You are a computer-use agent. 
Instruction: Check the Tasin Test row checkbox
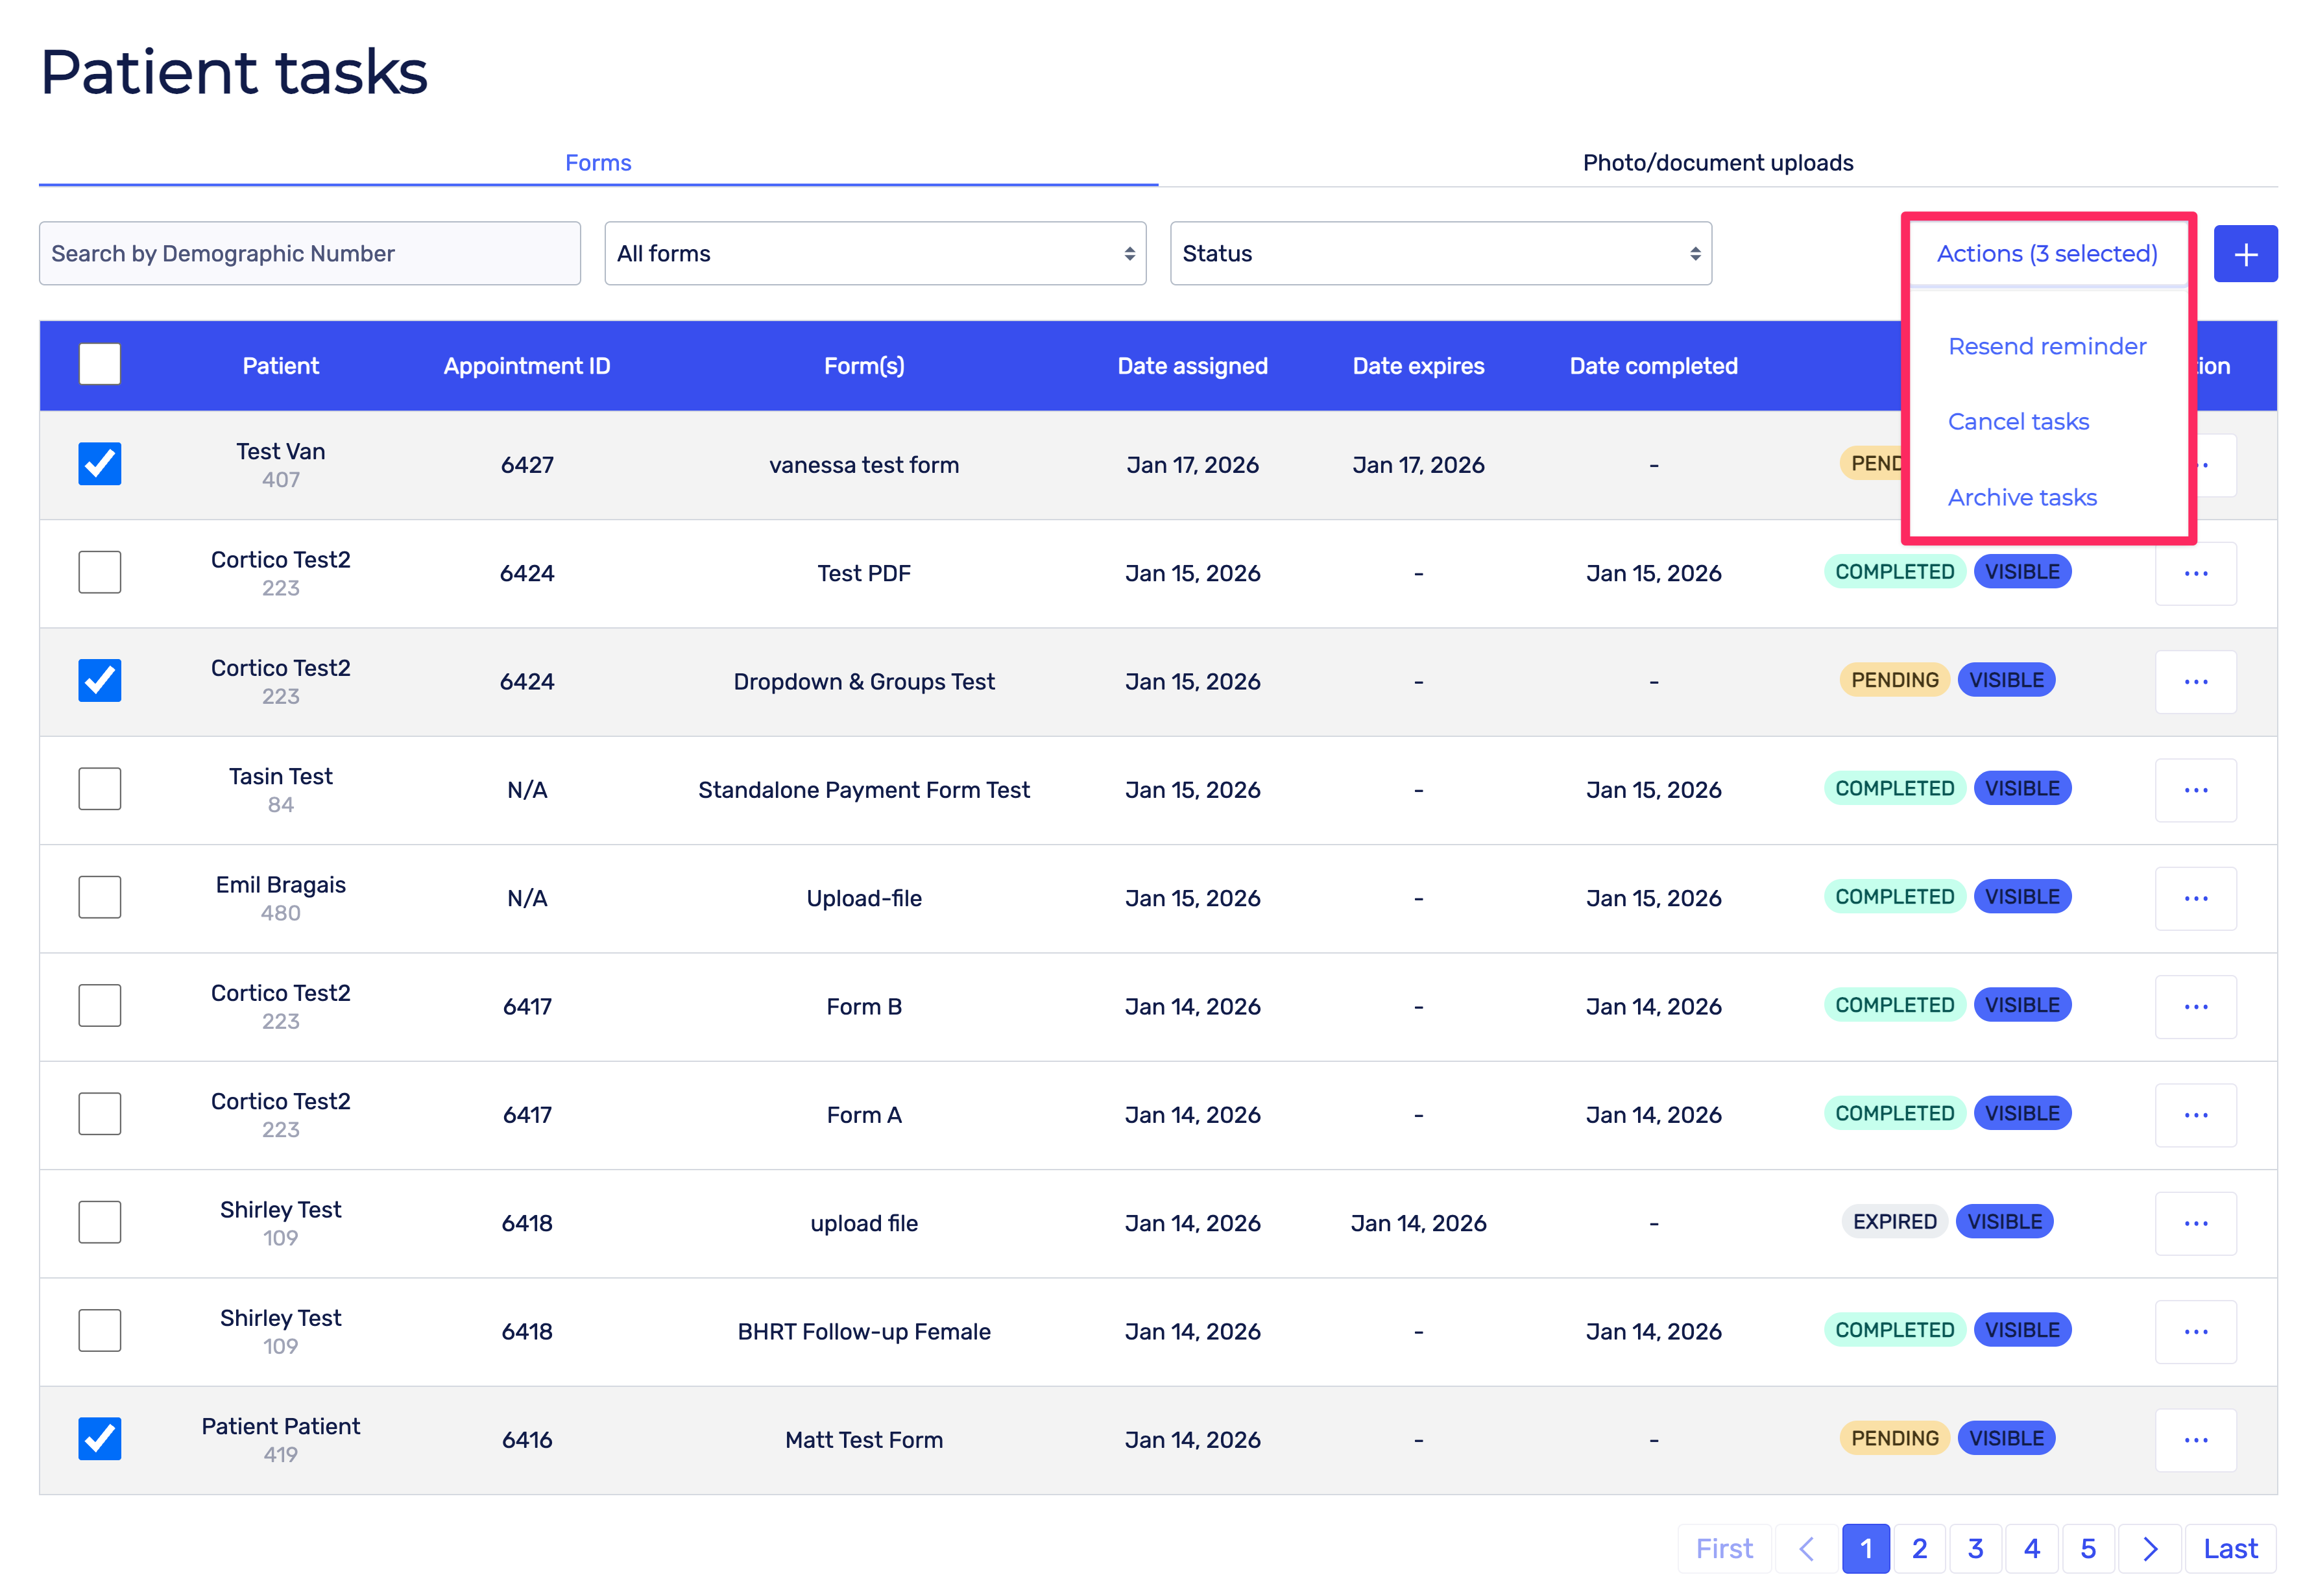click(100, 789)
